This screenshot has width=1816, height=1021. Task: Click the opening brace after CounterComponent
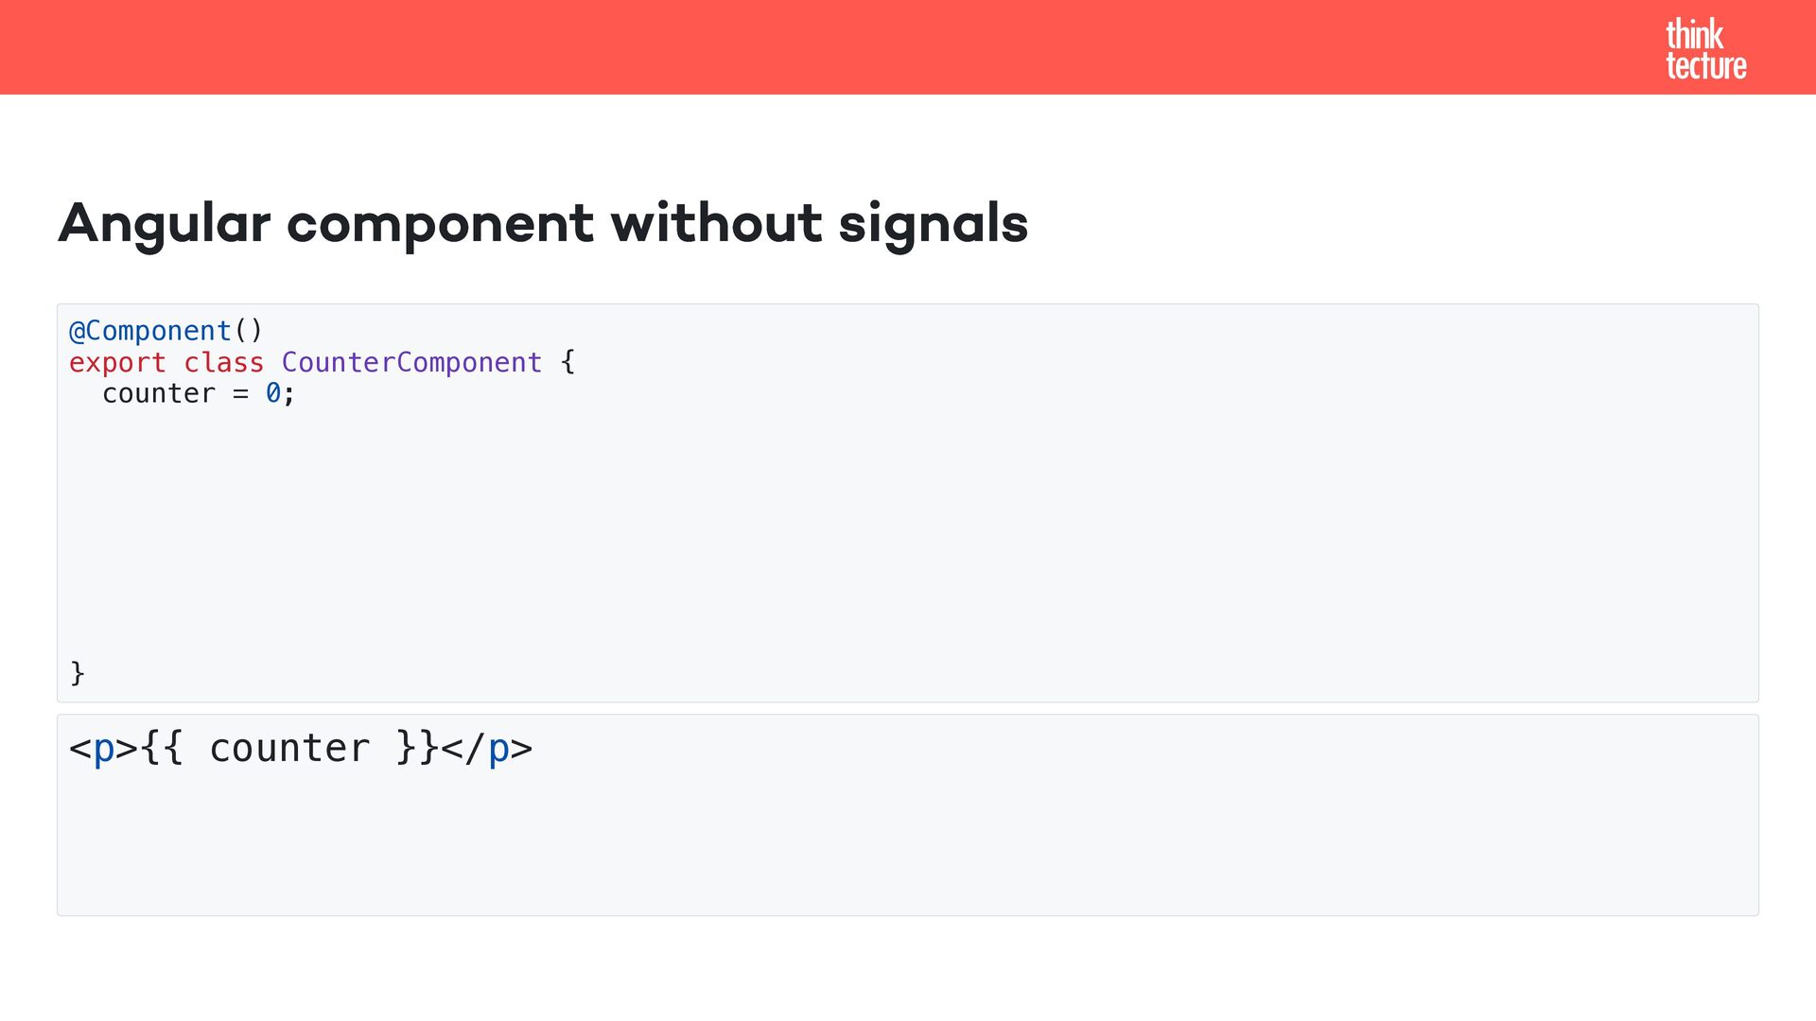(567, 362)
